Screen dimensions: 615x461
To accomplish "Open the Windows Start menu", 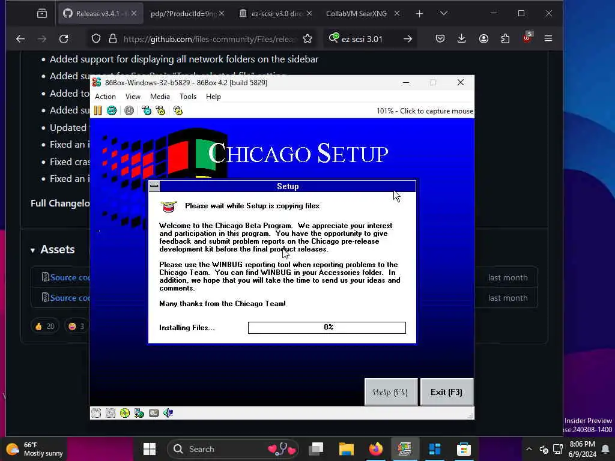I will click(150, 449).
